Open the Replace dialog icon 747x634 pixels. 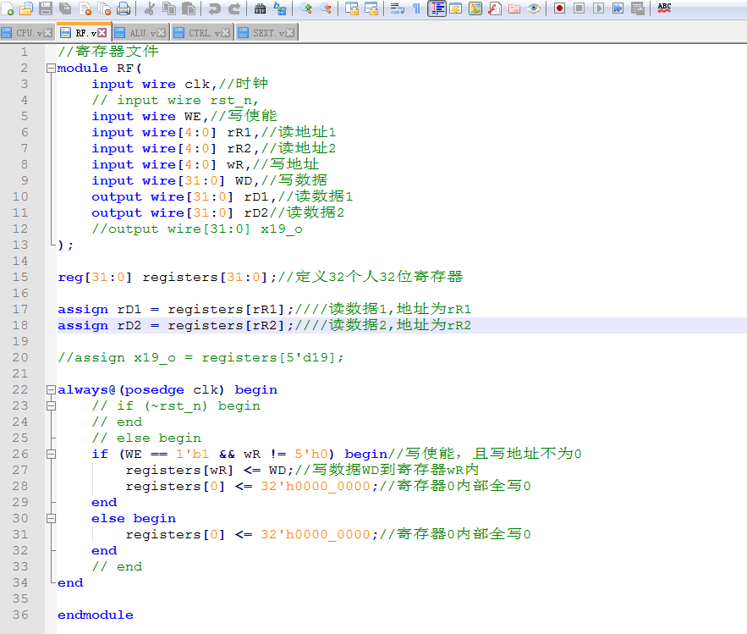pos(280,8)
